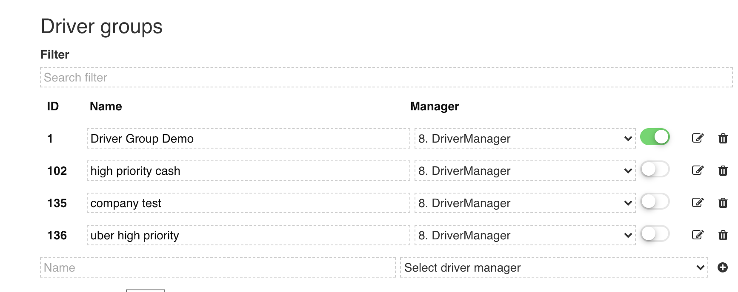Remove the company test group
738x292 pixels.
tap(723, 203)
